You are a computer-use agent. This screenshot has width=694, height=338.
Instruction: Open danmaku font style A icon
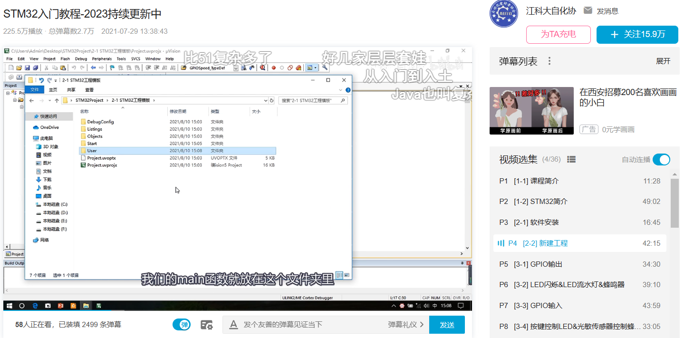[233, 325]
